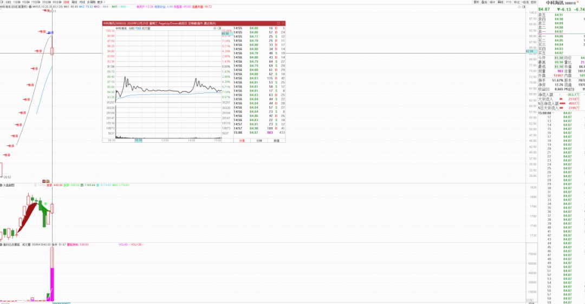Select the 5分钟 period tab
585x304 pixels.
point(26,2)
